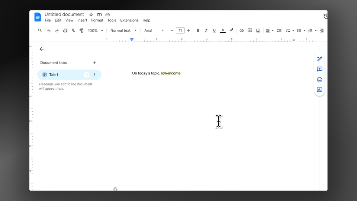Viewport: 357px width, 201px height.
Task: Check cloud save status icon
Action: click(x=108, y=15)
